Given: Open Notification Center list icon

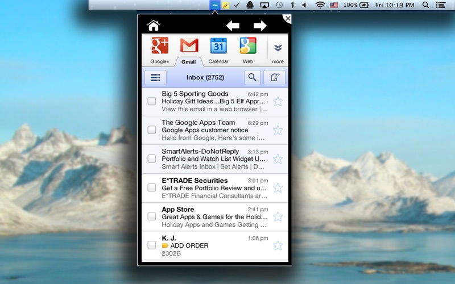Looking at the screenshot, I should [x=441, y=5].
